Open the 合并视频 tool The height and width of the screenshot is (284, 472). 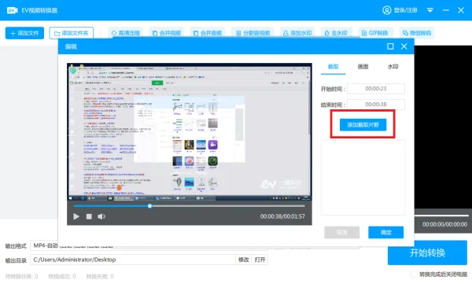pos(167,33)
